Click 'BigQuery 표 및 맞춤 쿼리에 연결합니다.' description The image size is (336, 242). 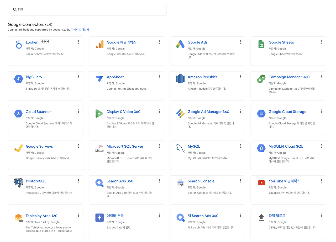[x=49, y=89]
